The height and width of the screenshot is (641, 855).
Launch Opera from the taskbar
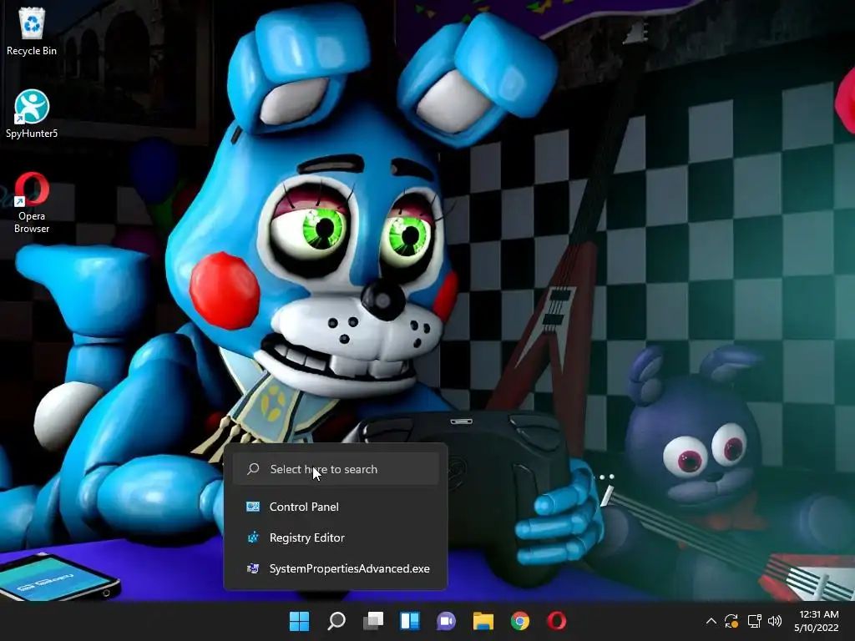click(557, 621)
